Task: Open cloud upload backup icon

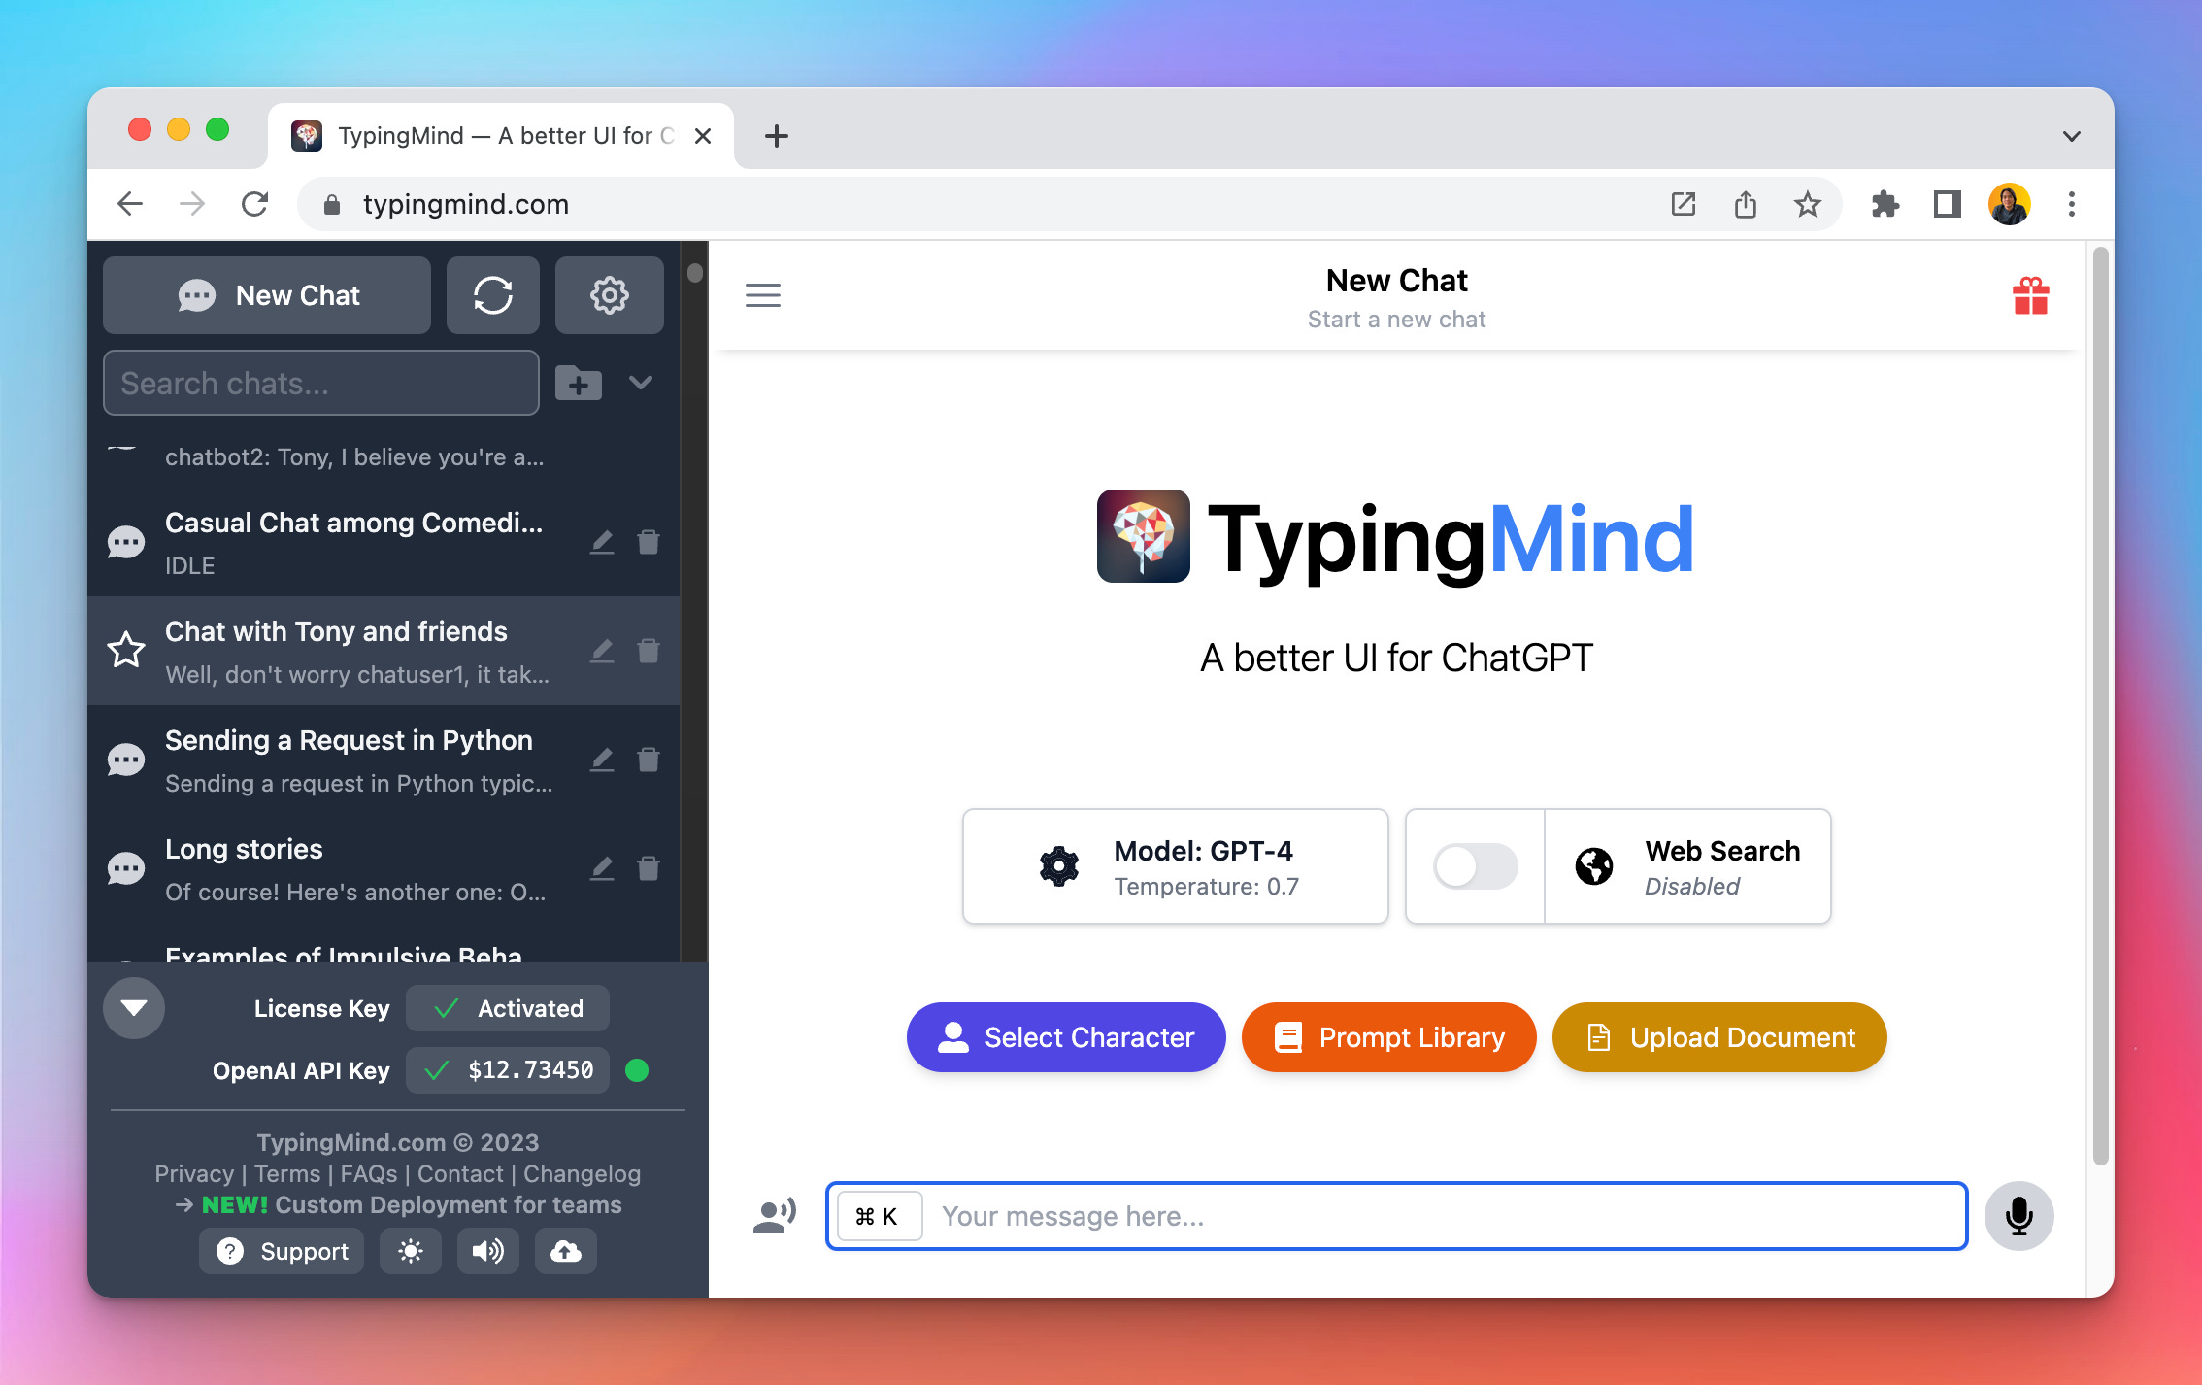Action: pos(566,1251)
